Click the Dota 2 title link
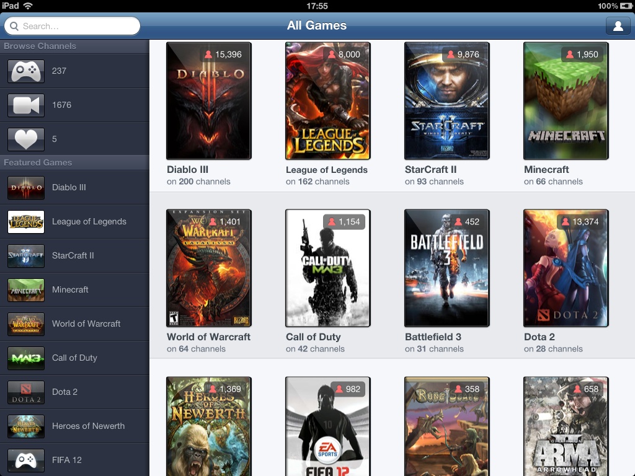Image resolution: width=635 pixels, height=476 pixels. [540, 337]
